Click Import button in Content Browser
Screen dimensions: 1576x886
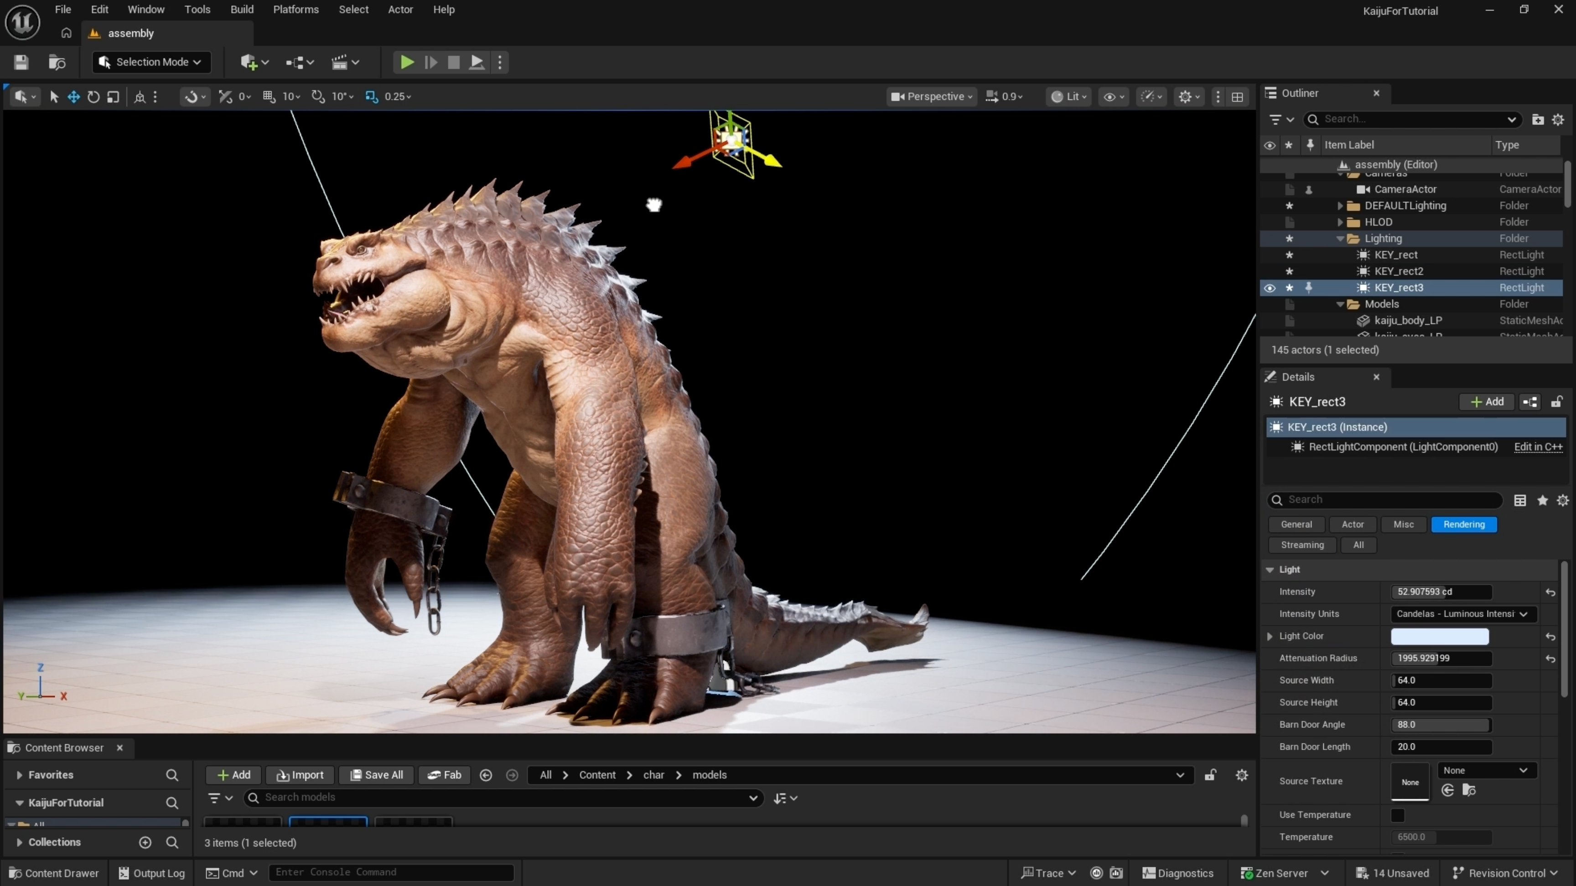click(300, 775)
